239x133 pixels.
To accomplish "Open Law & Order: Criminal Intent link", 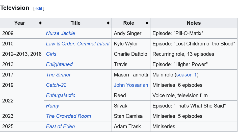I will (78, 44).
